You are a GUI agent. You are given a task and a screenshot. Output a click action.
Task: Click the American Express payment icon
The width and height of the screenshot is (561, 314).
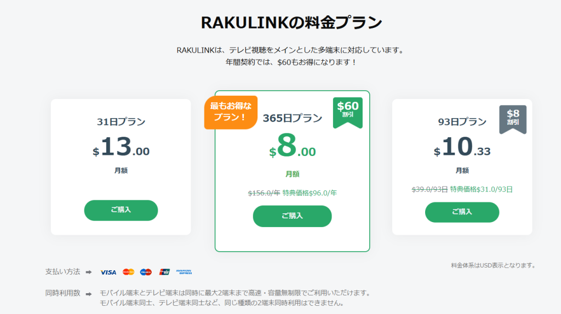(x=184, y=272)
